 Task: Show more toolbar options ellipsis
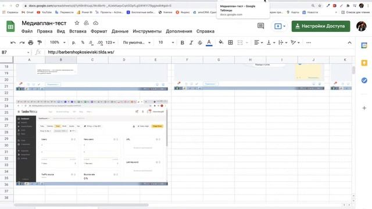tap(309, 42)
